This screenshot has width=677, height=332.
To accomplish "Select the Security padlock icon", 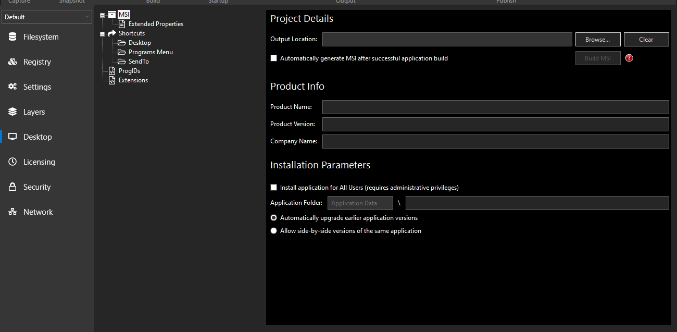I will 12,187.
